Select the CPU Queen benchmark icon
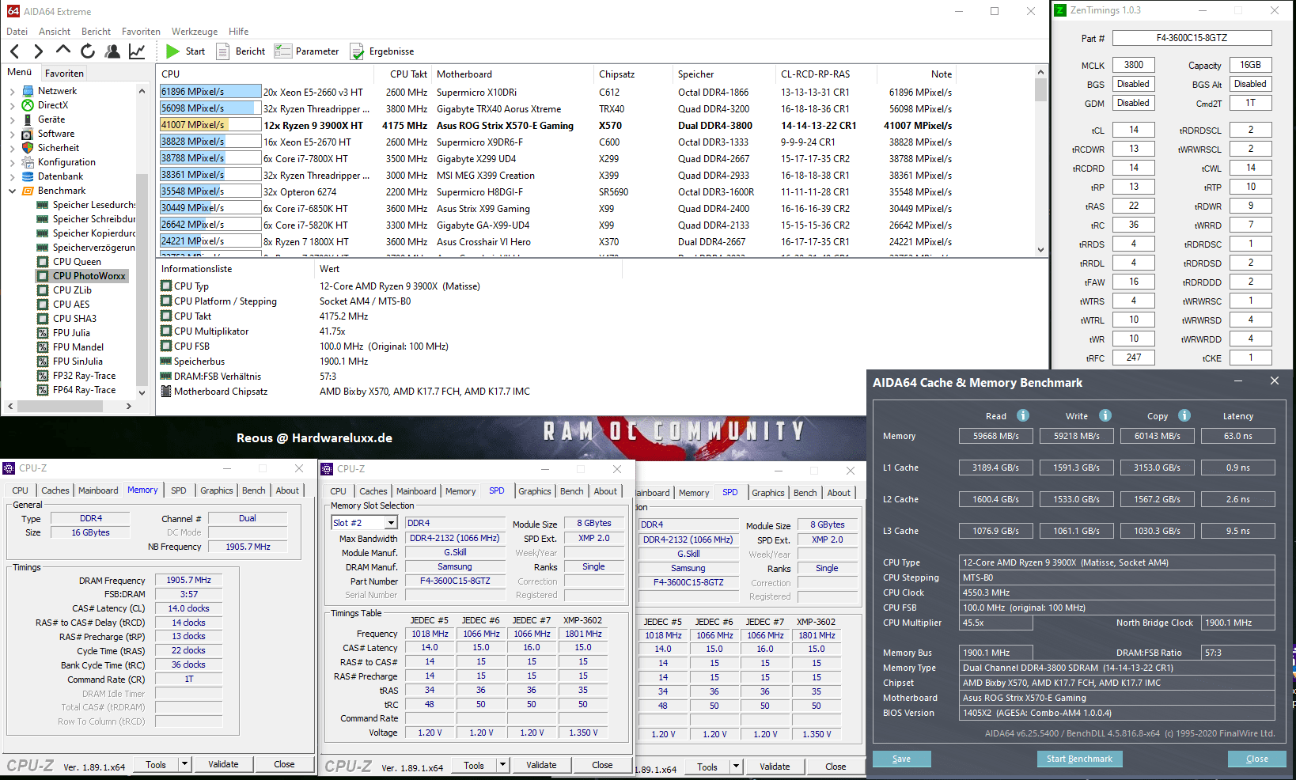Viewport: 1296px width, 780px height. 43,262
